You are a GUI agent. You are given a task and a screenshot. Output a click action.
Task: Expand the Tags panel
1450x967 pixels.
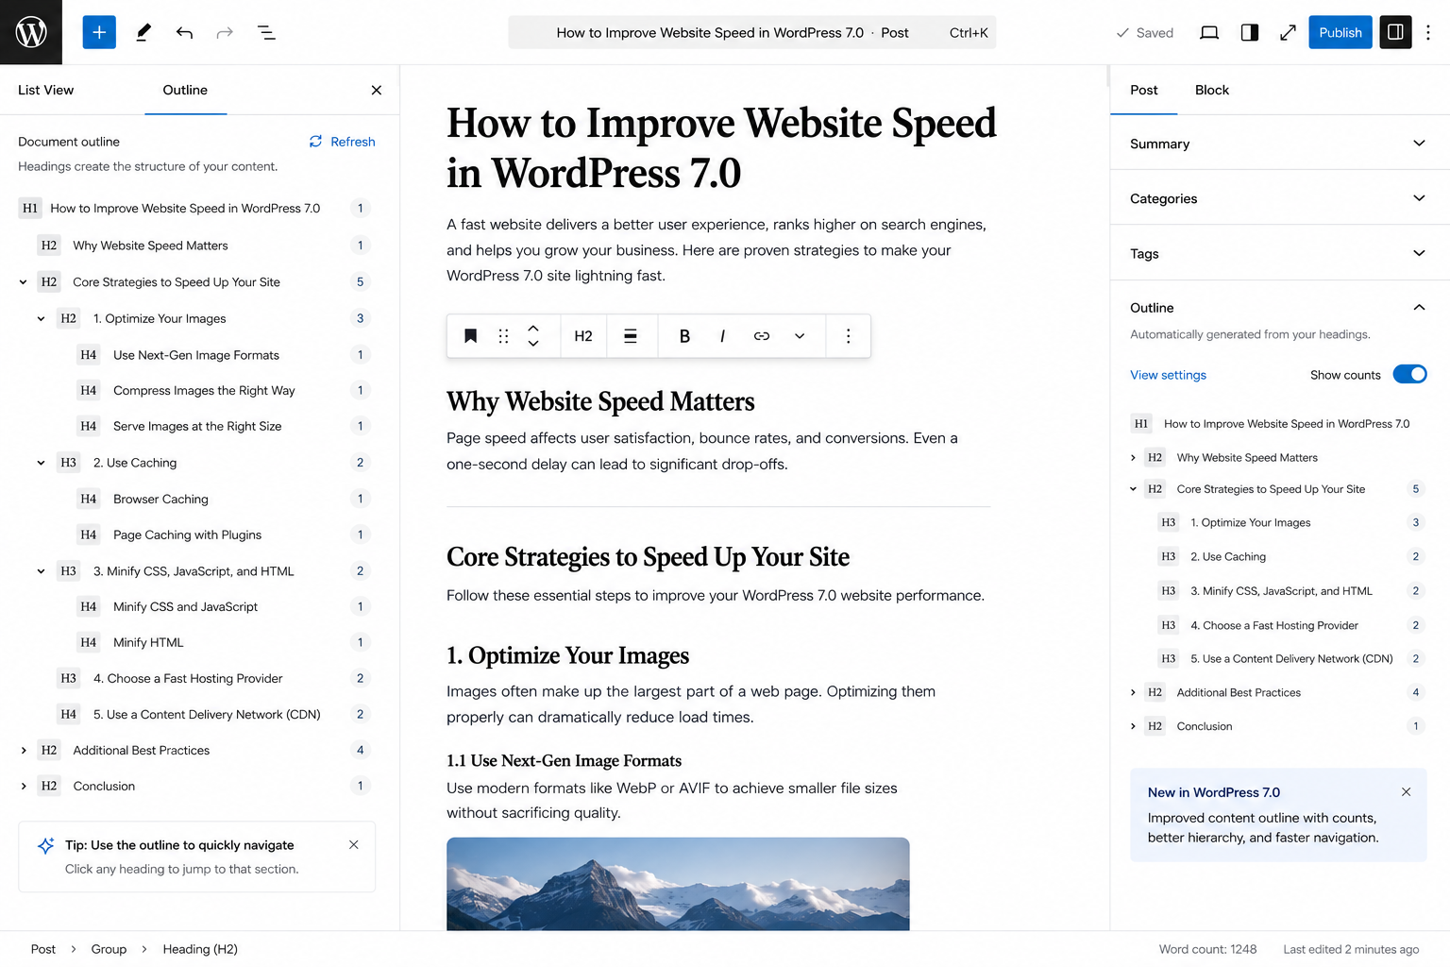click(1280, 253)
